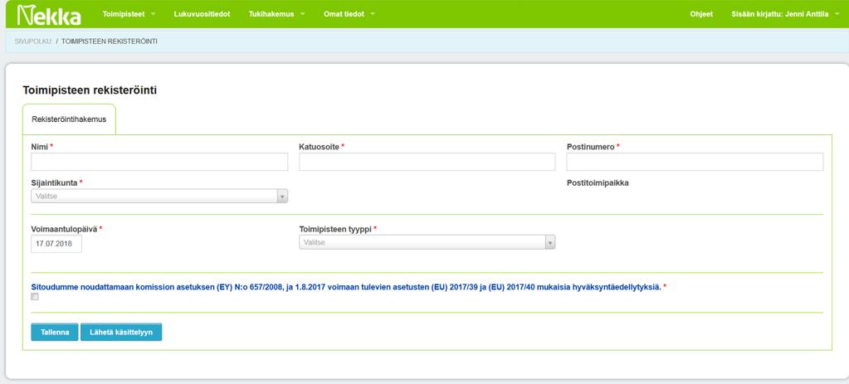This screenshot has width=849, height=384.
Task: Focus the Nimi input field
Action: point(159,162)
